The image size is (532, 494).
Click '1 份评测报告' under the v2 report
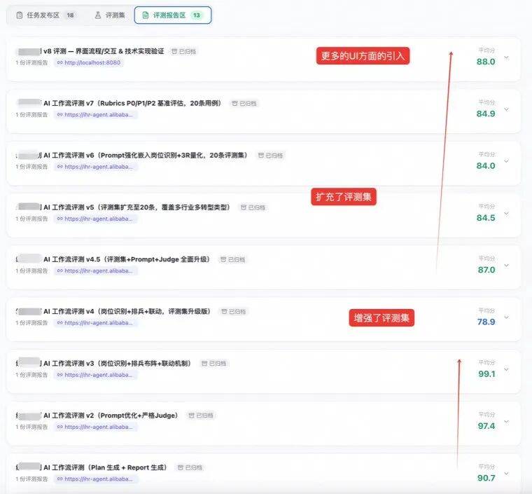(x=31, y=427)
